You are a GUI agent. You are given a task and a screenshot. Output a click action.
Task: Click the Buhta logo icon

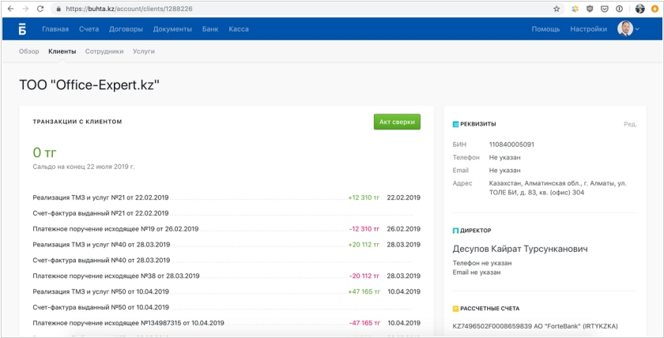pos(22,29)
